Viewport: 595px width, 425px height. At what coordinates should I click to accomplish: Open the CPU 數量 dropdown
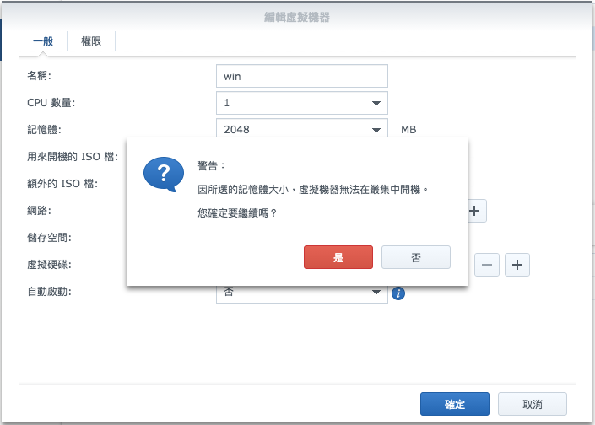302,103
